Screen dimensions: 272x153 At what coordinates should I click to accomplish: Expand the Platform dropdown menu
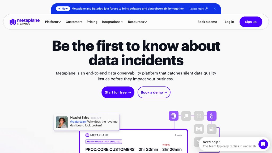(x=53, y=22)
